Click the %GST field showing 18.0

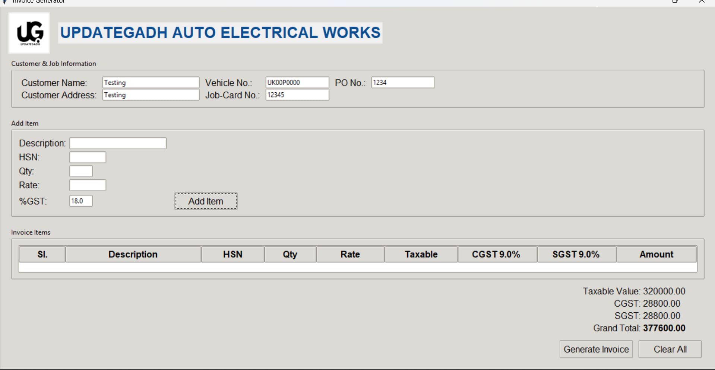[x=81, y=201]
